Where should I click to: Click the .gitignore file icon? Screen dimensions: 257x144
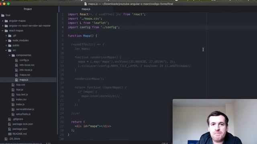(x=10, y=119)
